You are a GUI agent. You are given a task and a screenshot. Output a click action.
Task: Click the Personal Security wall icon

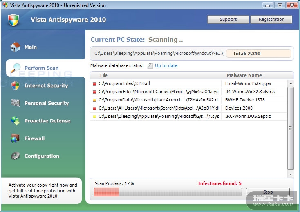(16, 103)
